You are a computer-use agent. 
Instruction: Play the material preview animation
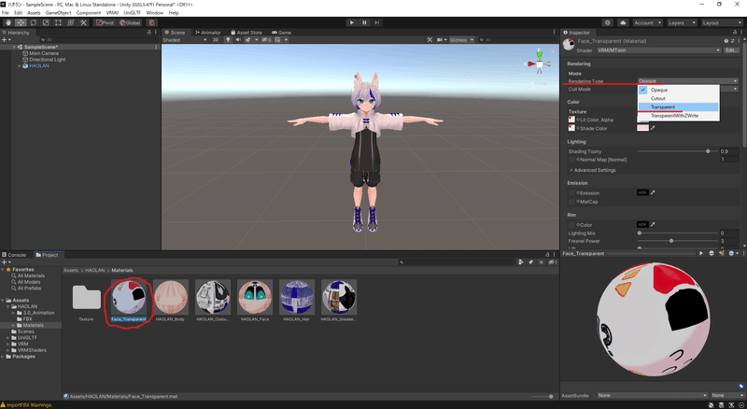point(701,253)
